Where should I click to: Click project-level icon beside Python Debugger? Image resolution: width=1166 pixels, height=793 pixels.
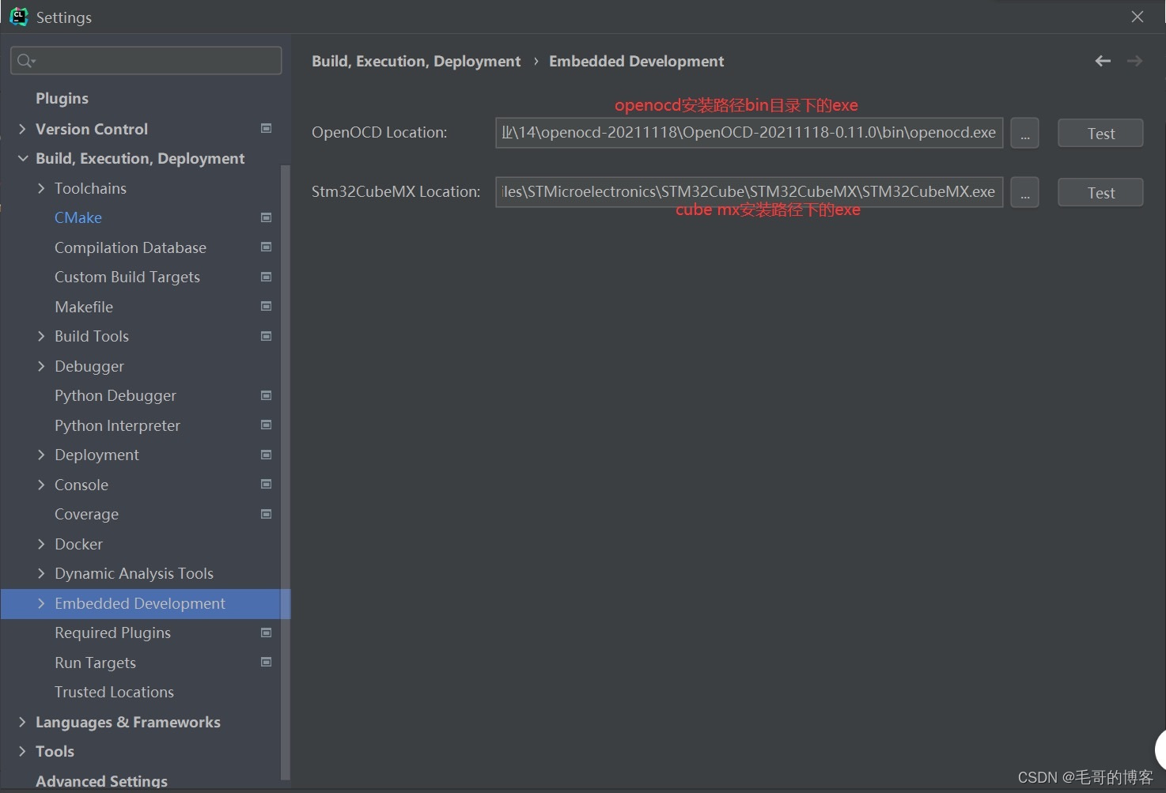pyautogui.click(x=267, y=395)
